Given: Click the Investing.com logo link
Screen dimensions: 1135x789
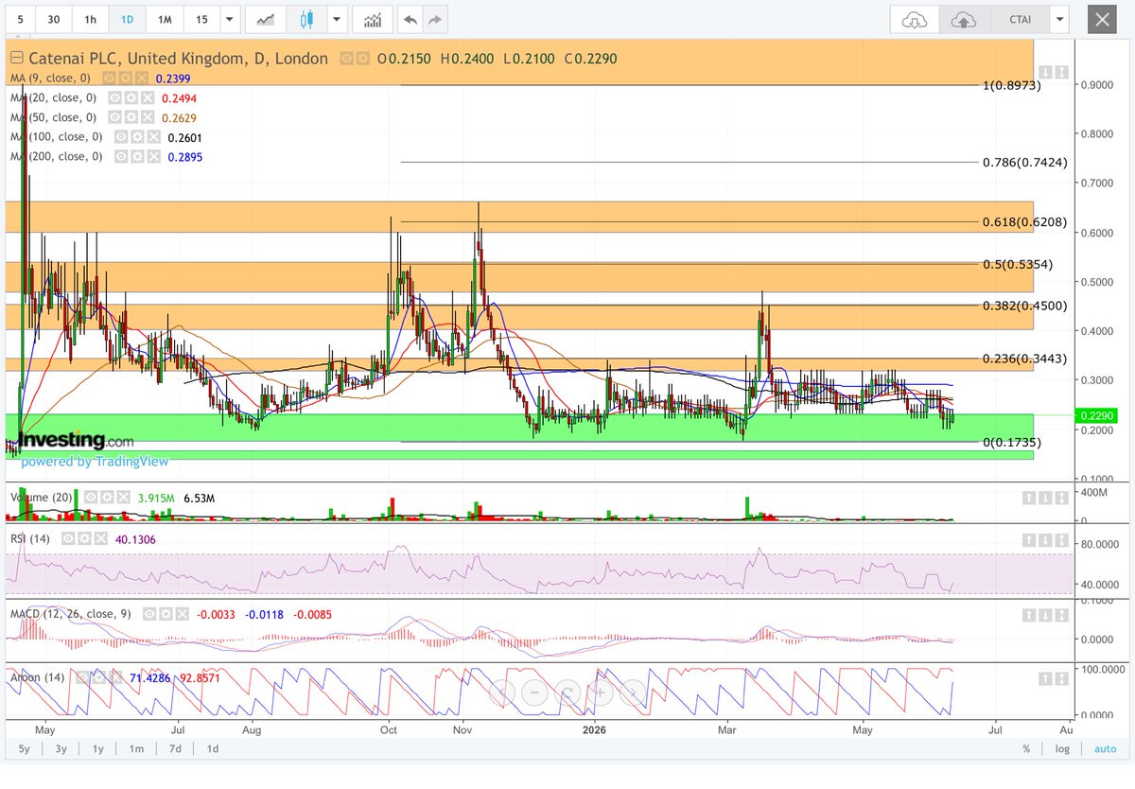Looking at the screenshot, I should coord(76,441).
